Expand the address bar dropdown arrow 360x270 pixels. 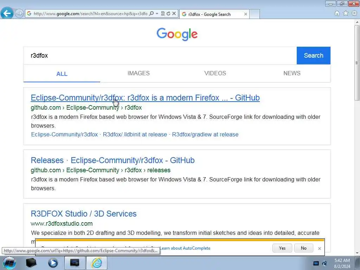click(x=157, y=14)
